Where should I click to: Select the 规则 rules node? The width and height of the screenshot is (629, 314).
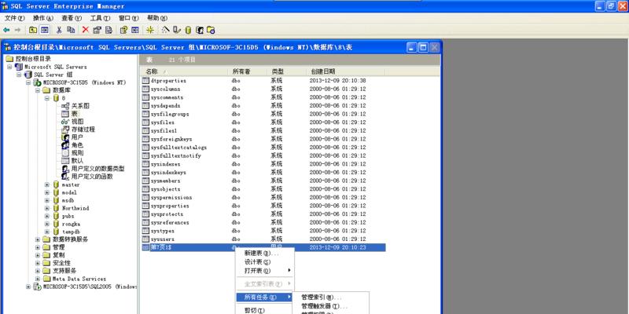point(77,152)
